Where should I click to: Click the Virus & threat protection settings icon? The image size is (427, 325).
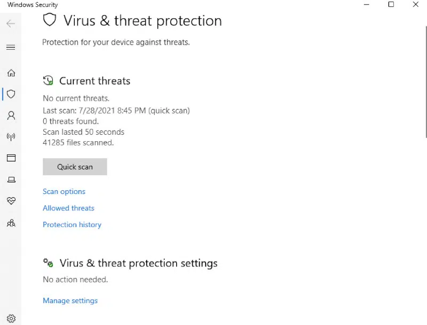click(x=49, y=262)
